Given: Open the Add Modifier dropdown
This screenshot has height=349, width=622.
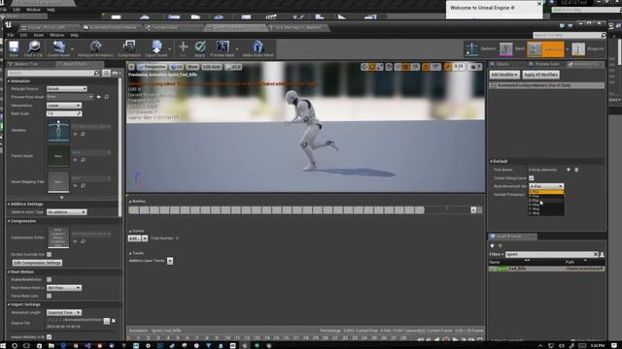Looking at the screenshot, I should click(504, 75).
